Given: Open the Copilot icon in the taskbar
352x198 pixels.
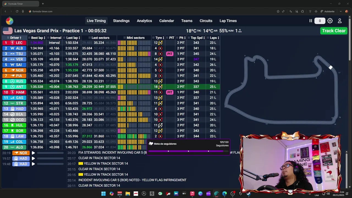Looking at the screenshot, I should tap(111, 194).
